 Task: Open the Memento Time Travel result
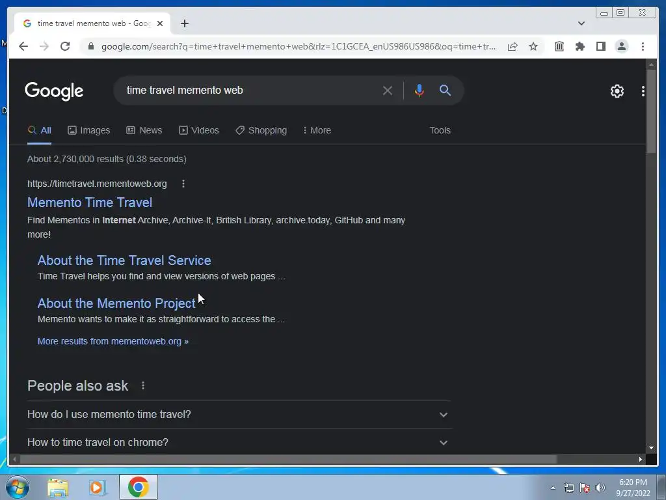point(90,202)
